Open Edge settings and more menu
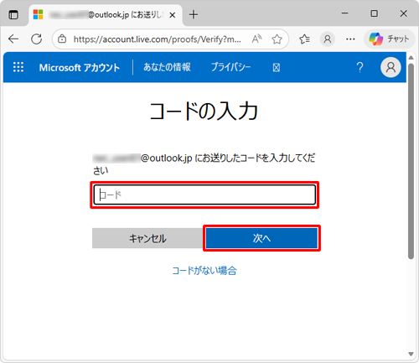419x363 pixels. [x=350, y=39]
